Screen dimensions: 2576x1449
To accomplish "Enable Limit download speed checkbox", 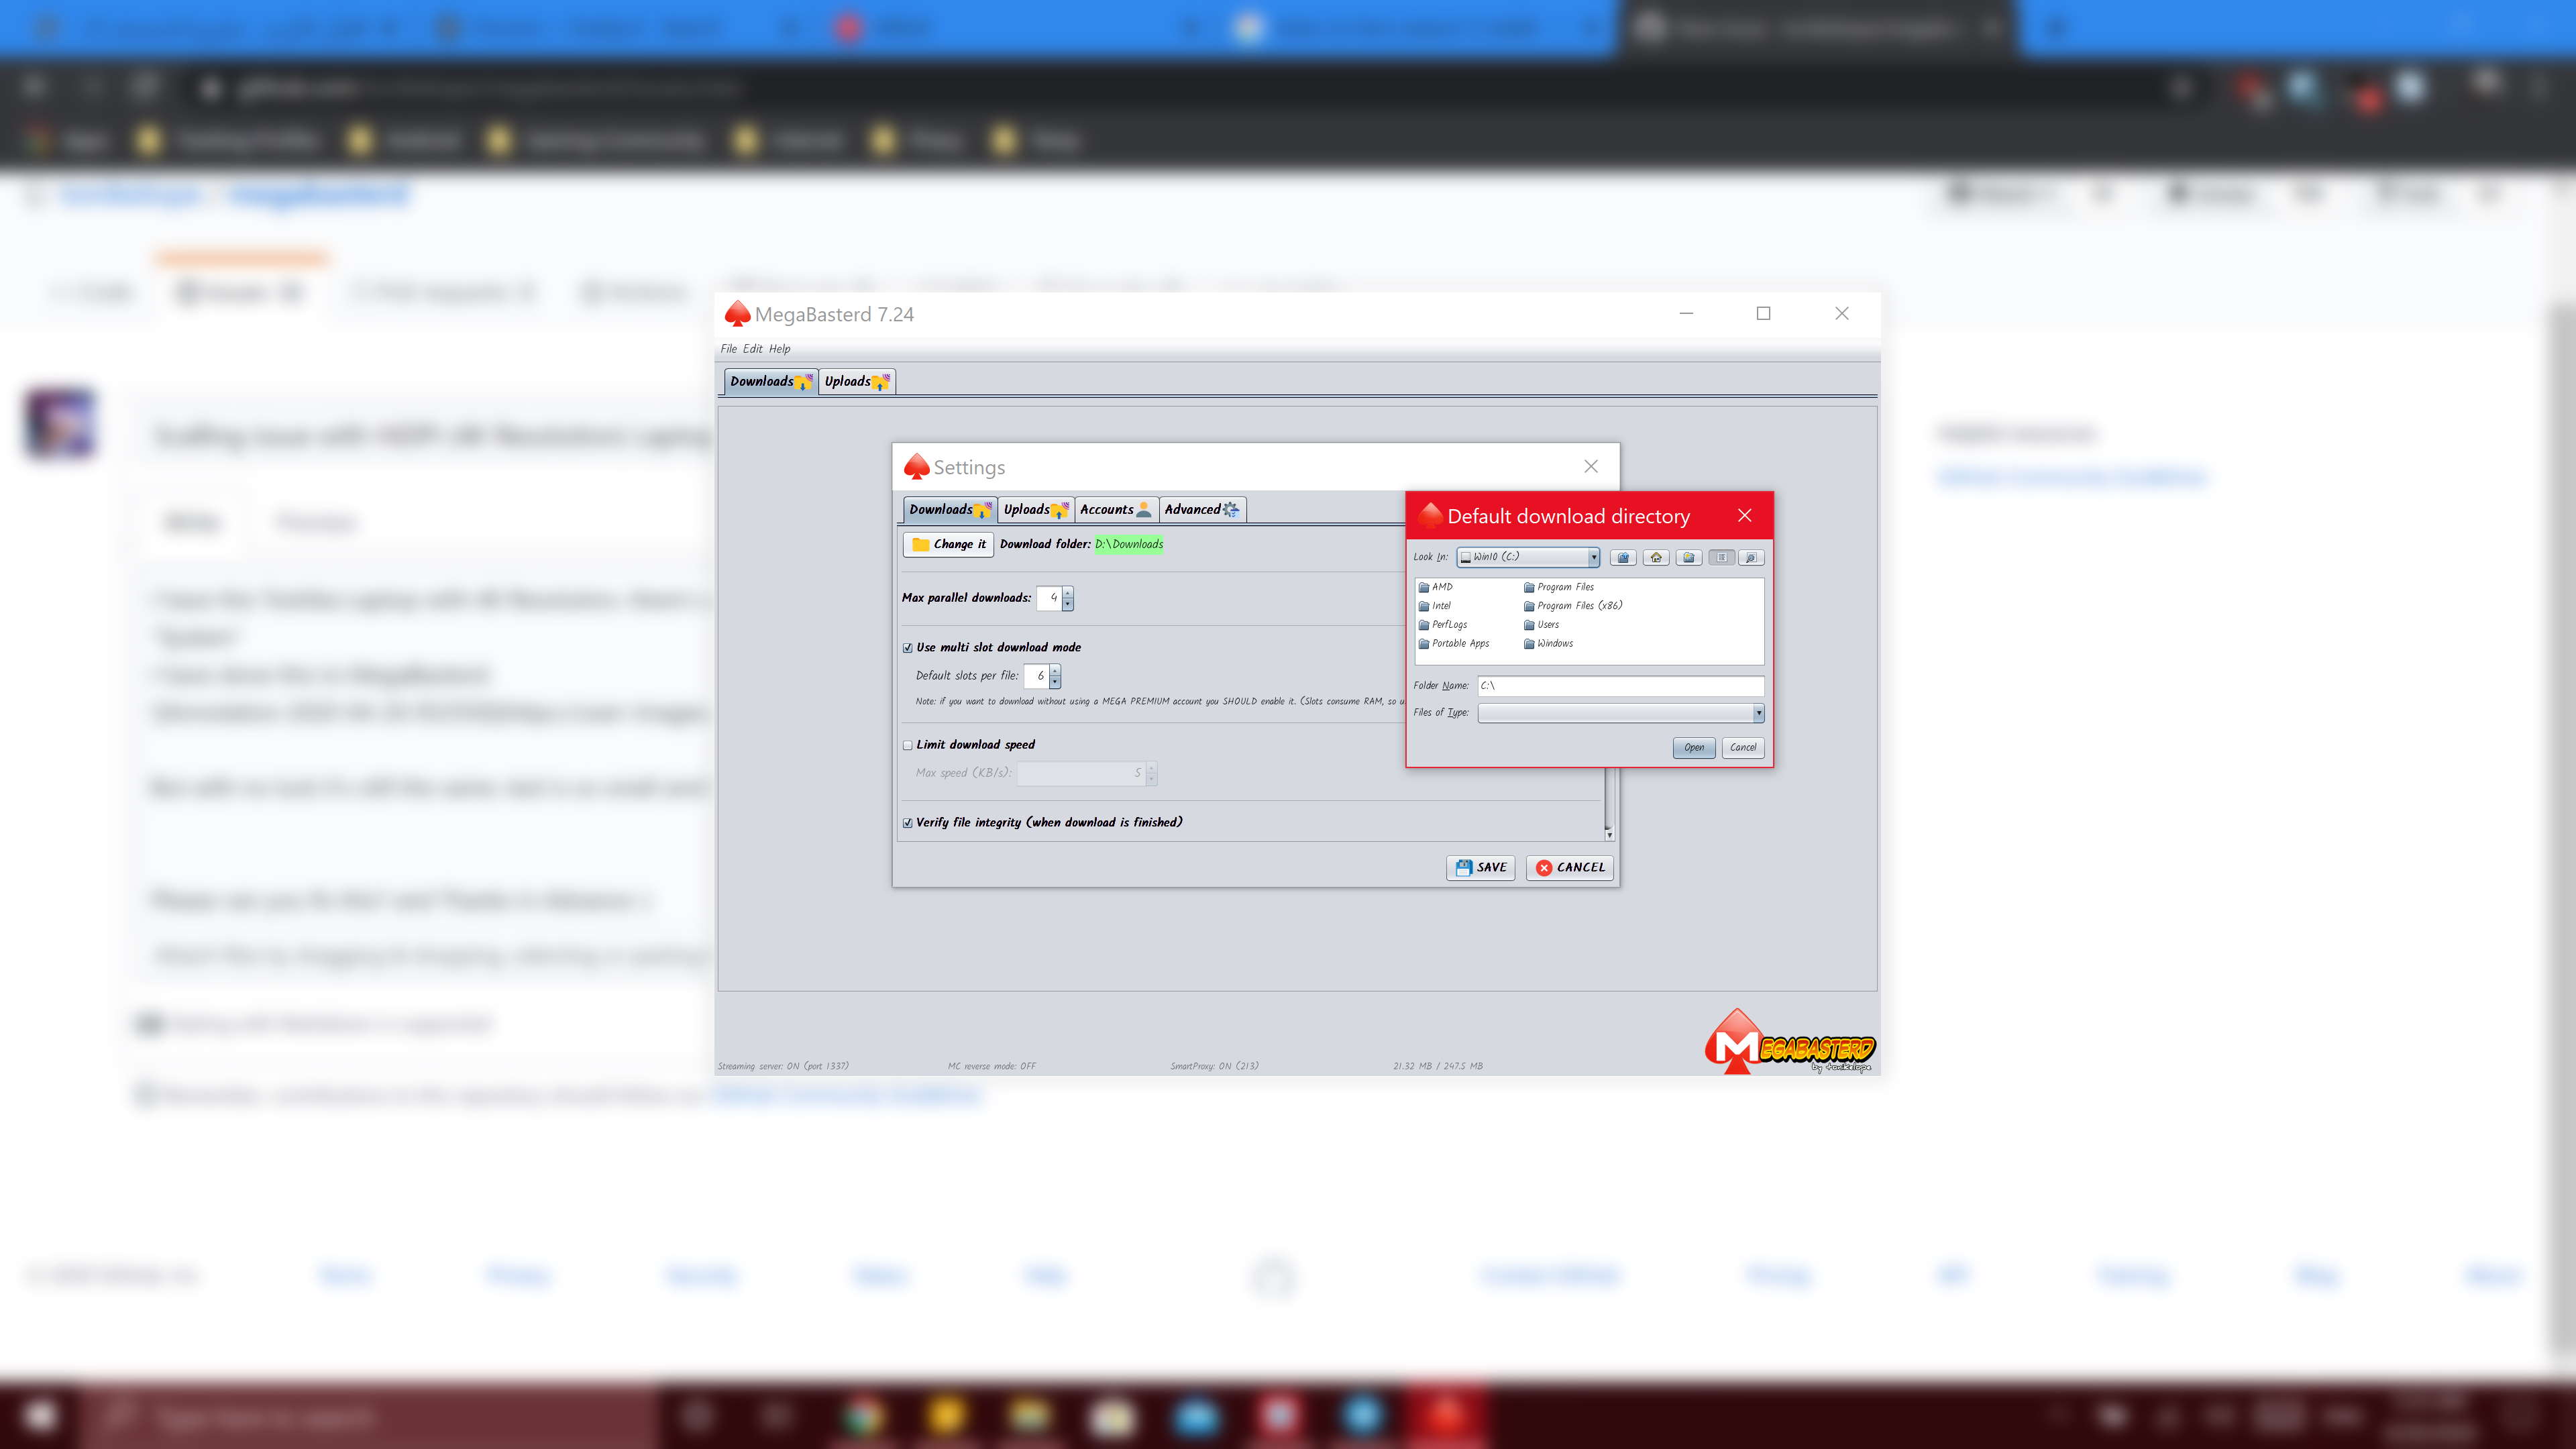I will (x=908, y=745).
